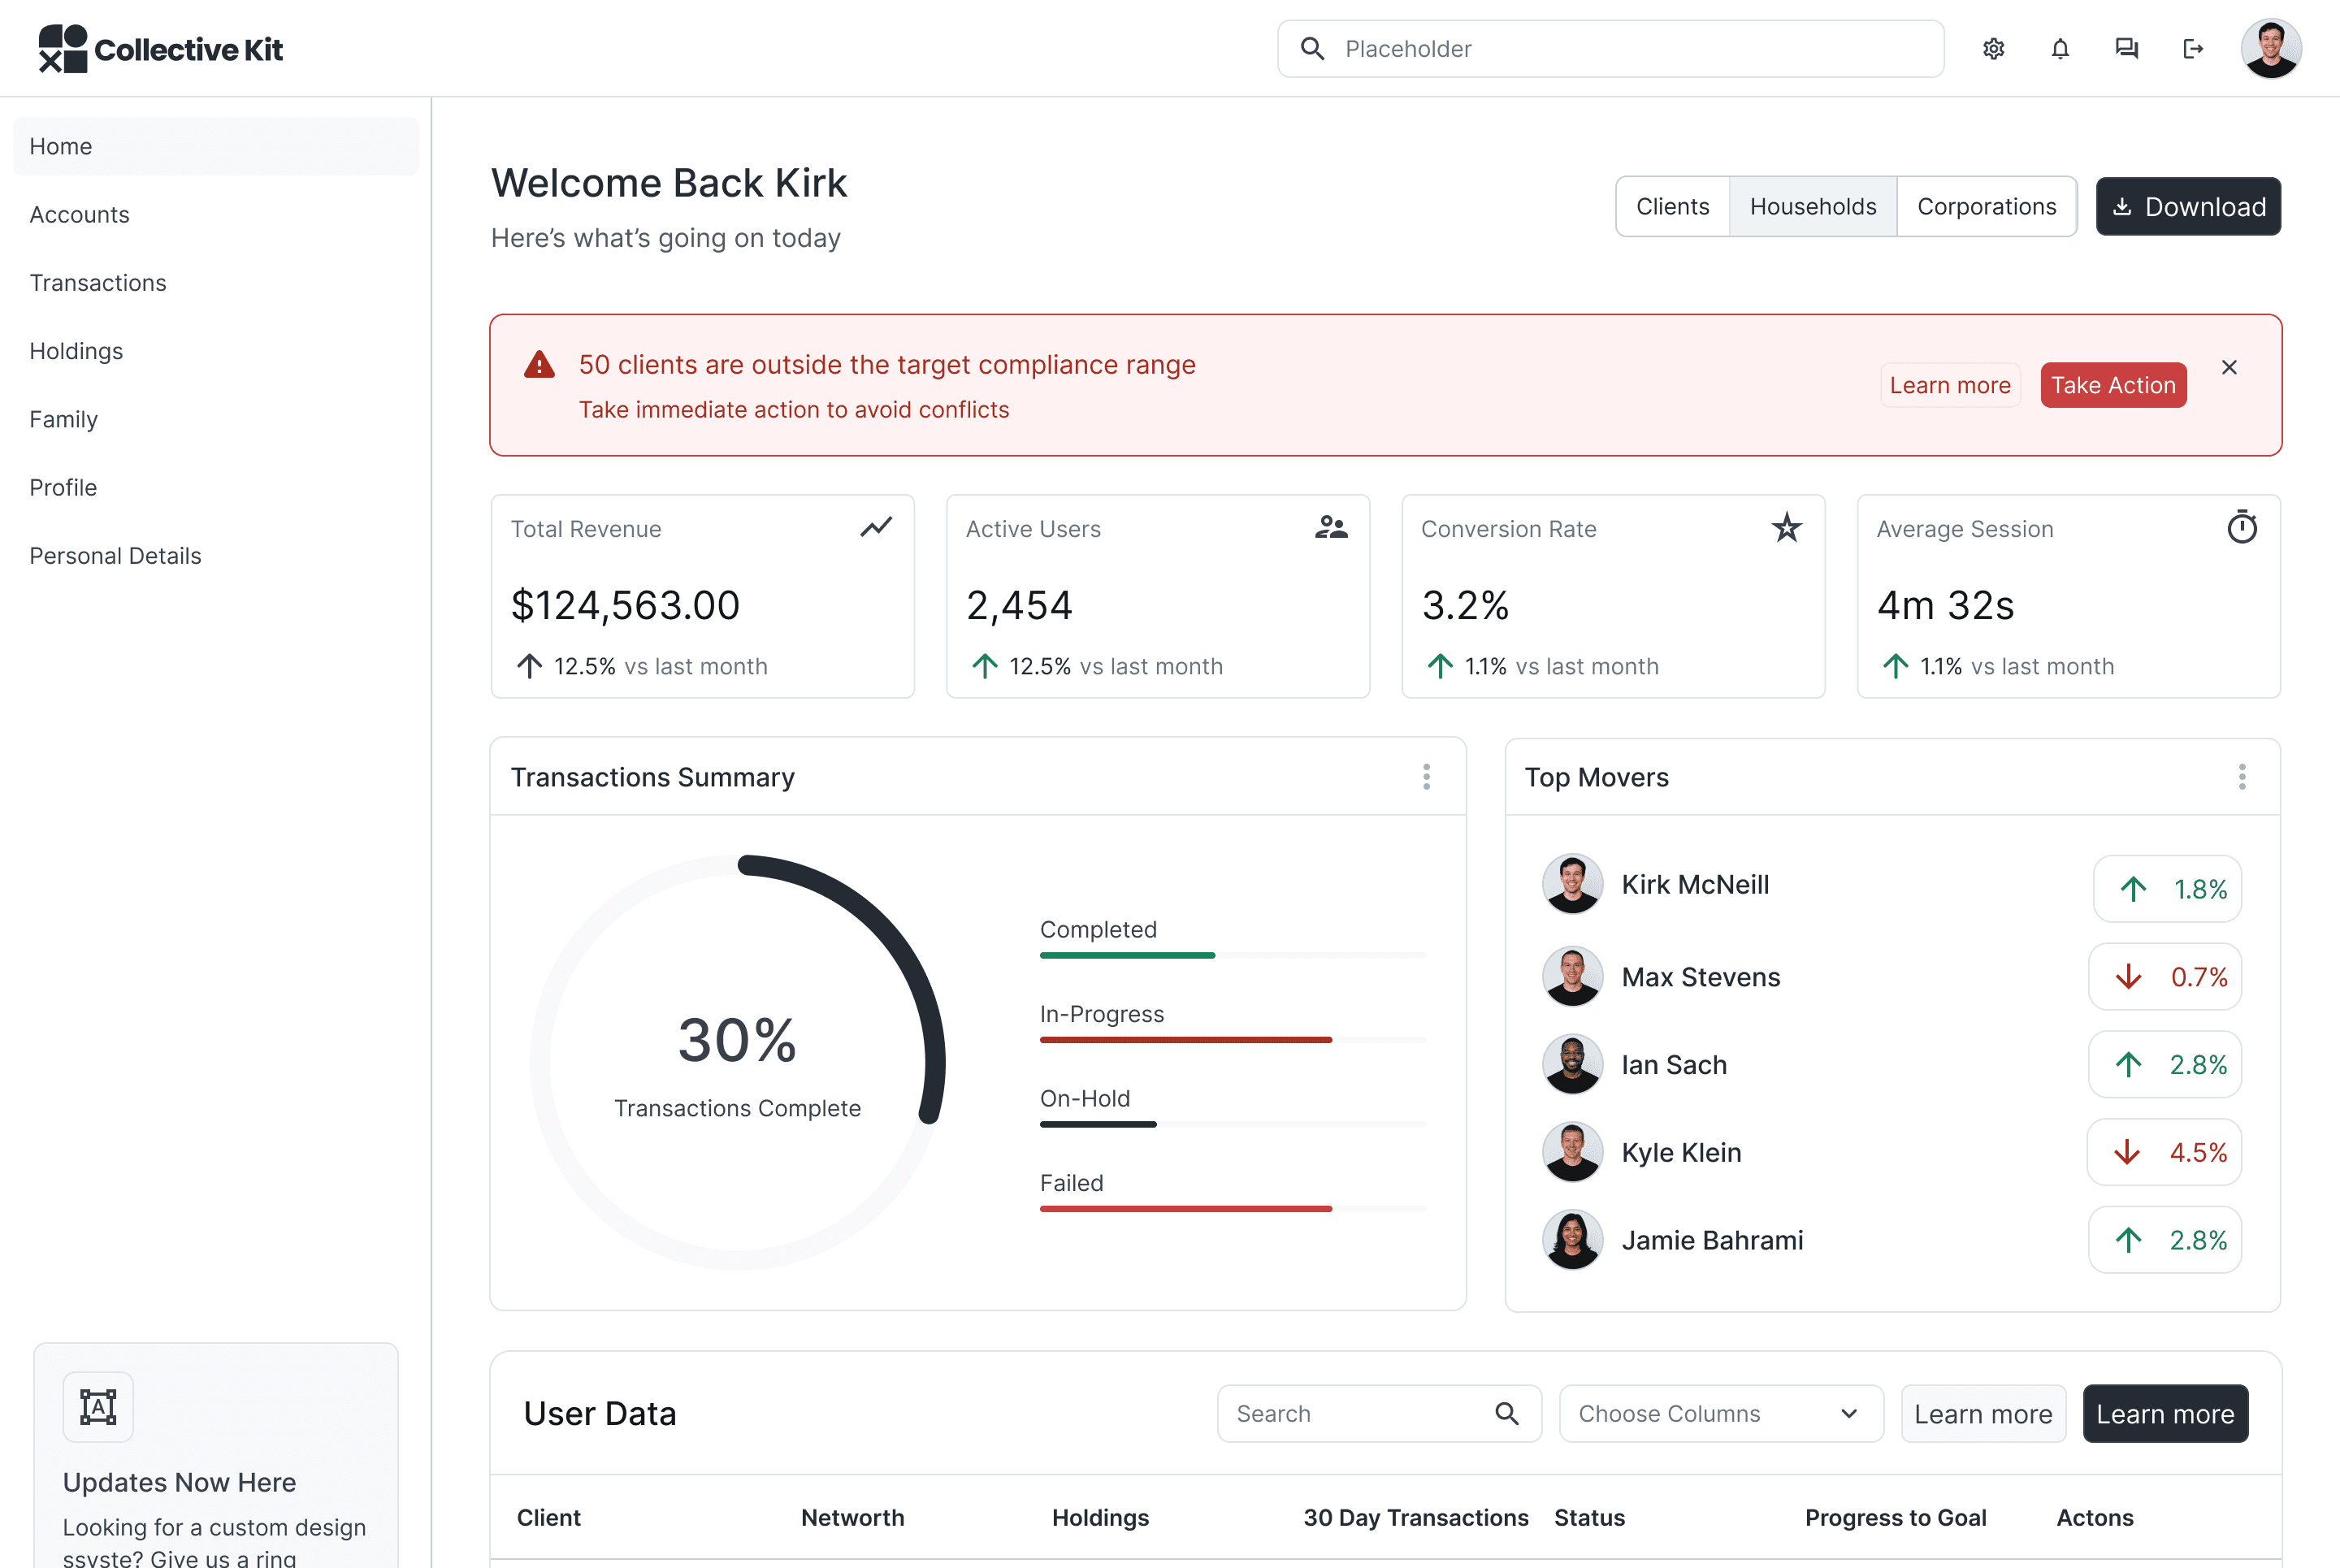Click the User Data search field
The image size is (2340, 1568).
(x=1360, y=1413)
